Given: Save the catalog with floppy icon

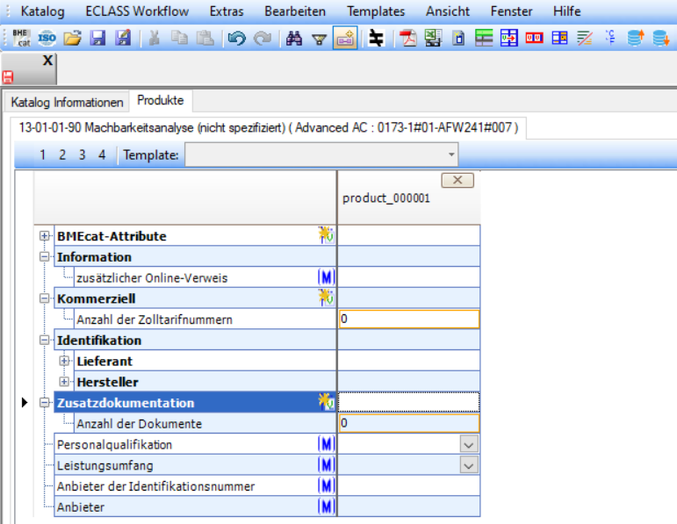Looking at the screenshot, I should [x=97, y=38].
